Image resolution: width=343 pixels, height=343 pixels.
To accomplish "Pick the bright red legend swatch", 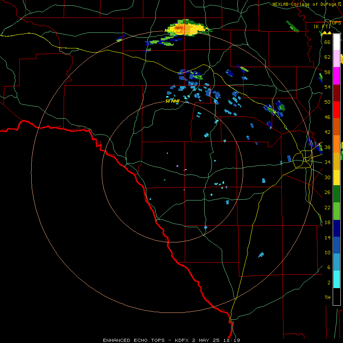I will [x=337, y=110].
